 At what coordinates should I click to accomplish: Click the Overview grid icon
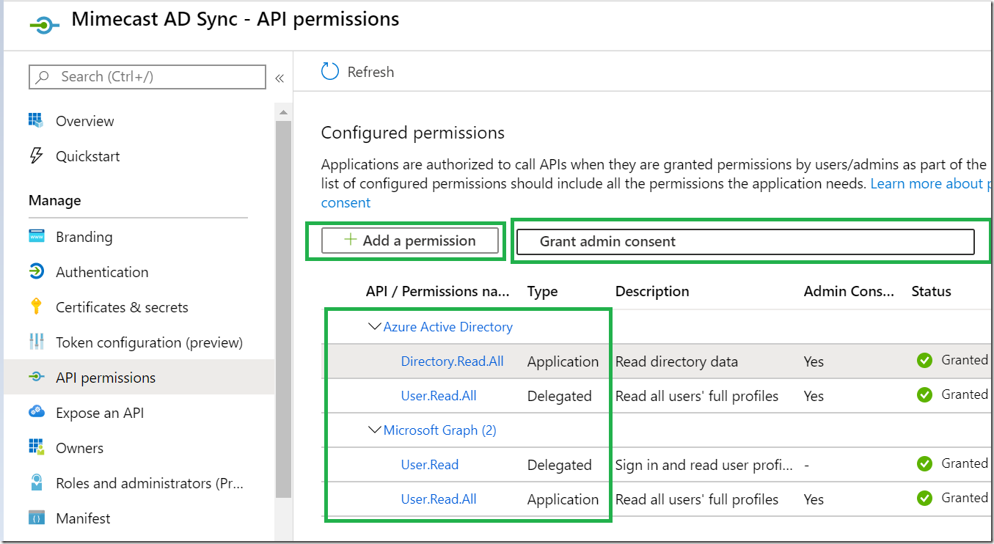pyautogui.click(x=36, y=120)
